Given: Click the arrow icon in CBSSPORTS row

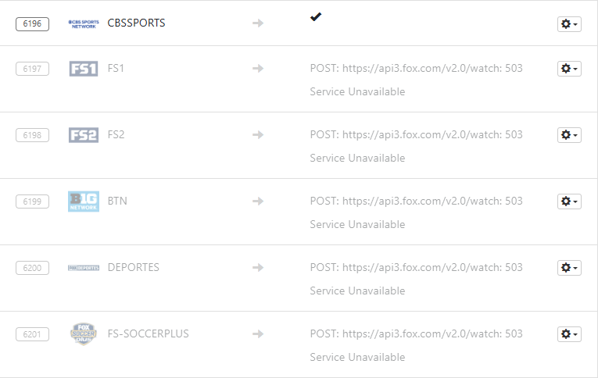Looking at the screenshot, I should click(258, 23).
